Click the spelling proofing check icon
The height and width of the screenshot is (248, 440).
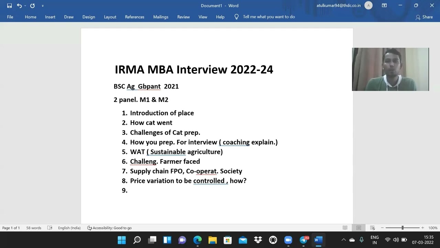coord(50,228)
